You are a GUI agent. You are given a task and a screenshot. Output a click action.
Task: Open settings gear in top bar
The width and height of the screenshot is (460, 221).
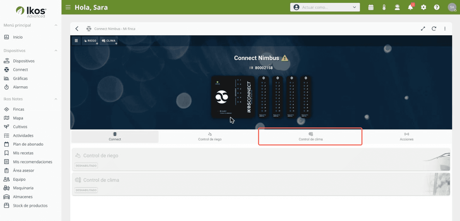[424, 7]
